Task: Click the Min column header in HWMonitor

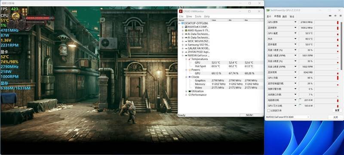Action: pyautogui.click(x=236, y=20)
